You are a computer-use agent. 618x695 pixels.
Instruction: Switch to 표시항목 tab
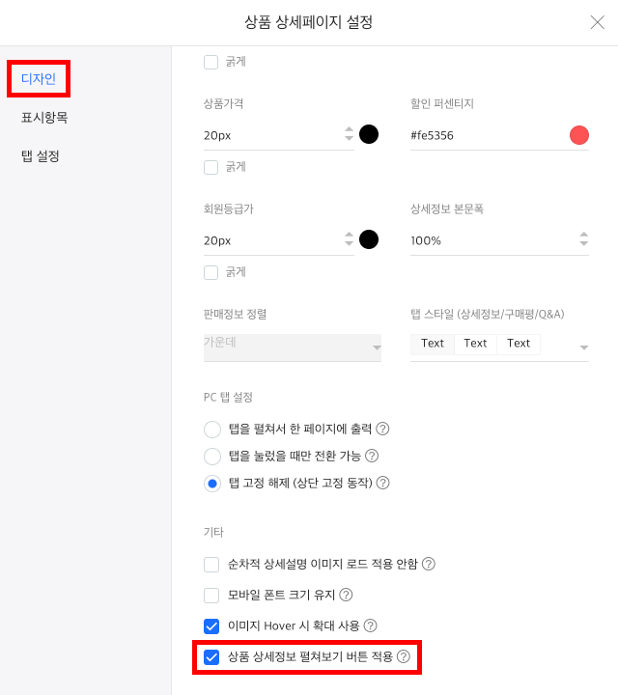(44, 118)
